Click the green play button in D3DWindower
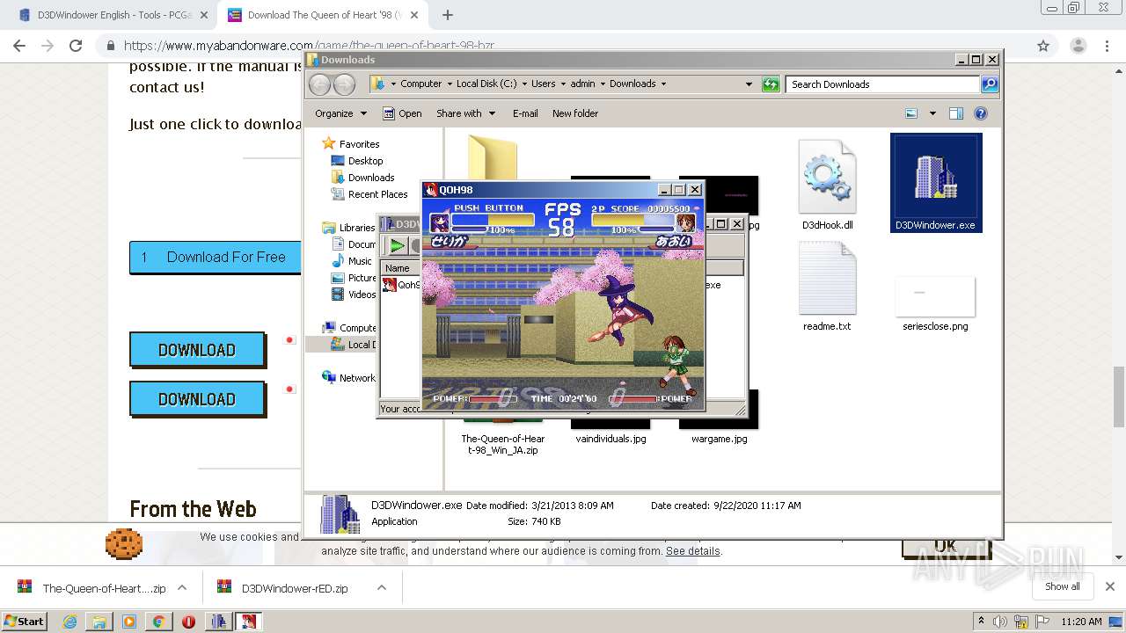Viewport: 1126px width, 633px height. pos(398,246)
